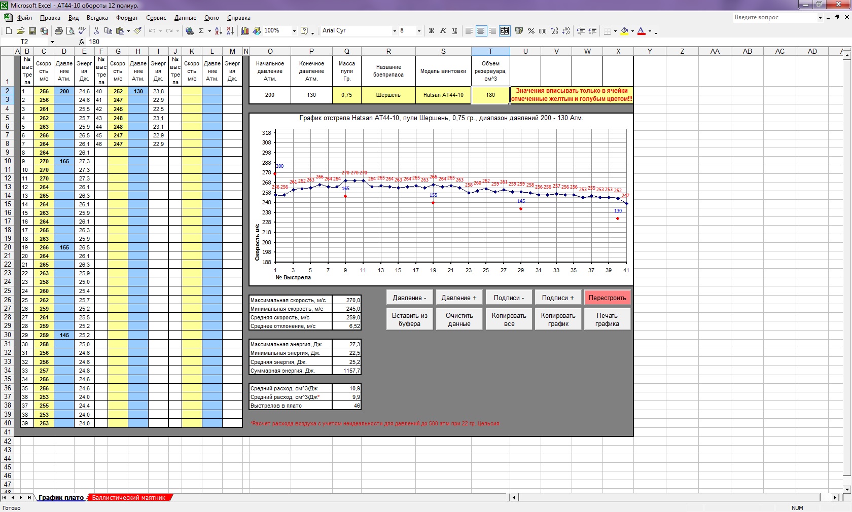
Task: Apply percent style format icon
Action: pos(531,31)
